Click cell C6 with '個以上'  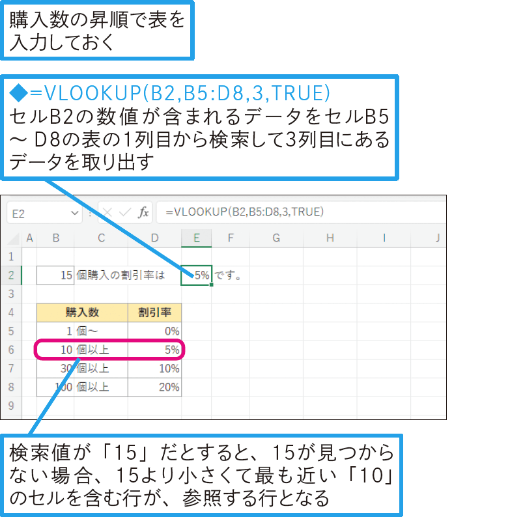click(101, 350)
